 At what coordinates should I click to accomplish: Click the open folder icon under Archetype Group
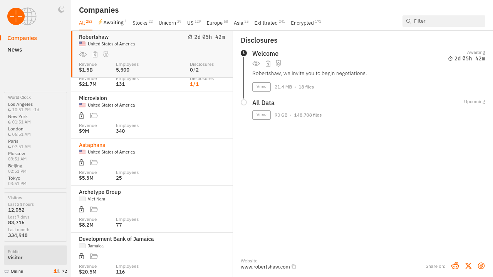(94, 209)
